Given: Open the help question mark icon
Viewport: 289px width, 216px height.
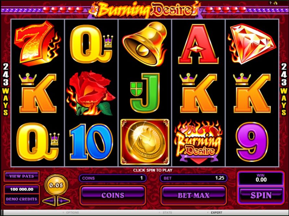Looking at the screenshot, I should click(270, 3).
